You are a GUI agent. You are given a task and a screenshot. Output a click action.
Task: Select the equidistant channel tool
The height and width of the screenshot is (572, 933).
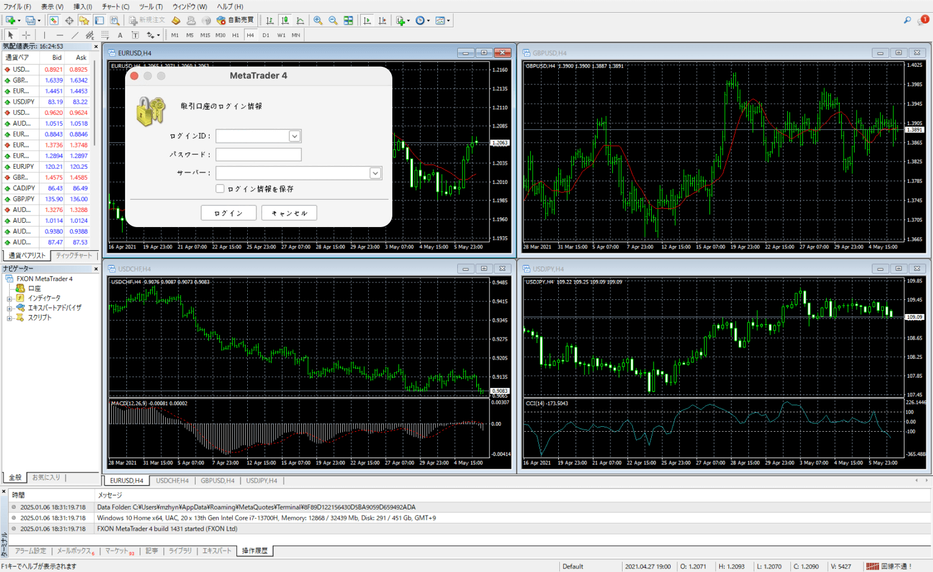pos(90,35)
